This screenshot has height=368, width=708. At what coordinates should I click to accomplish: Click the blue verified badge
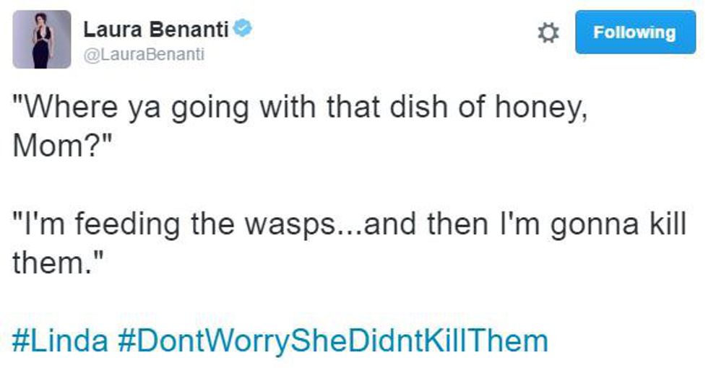coord(243,30)
